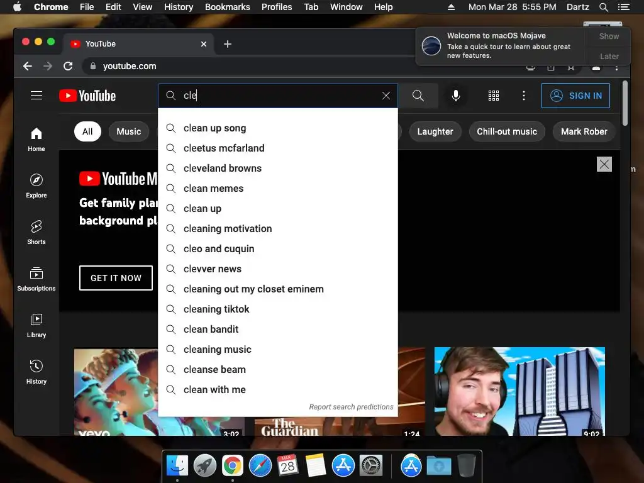Open Finder from the Dock
644x483 pixels.
177,465
